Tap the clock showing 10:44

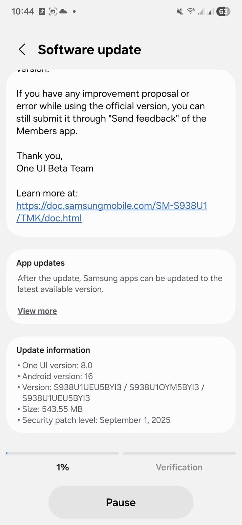pos(23,11)
